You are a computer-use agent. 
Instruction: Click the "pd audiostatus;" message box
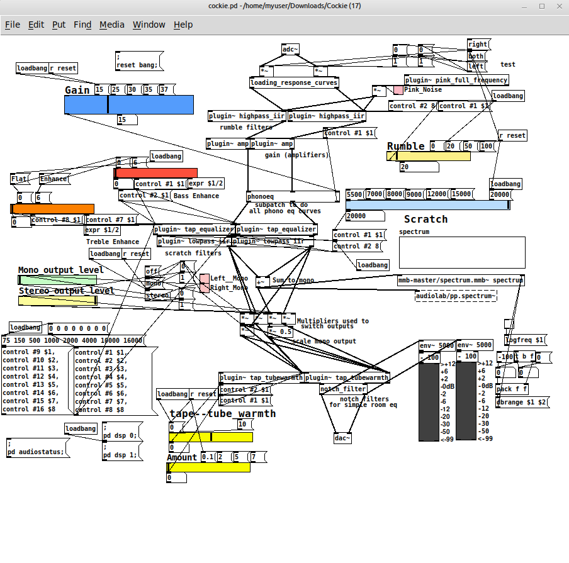pyautogui.click(x=38, y=448)
